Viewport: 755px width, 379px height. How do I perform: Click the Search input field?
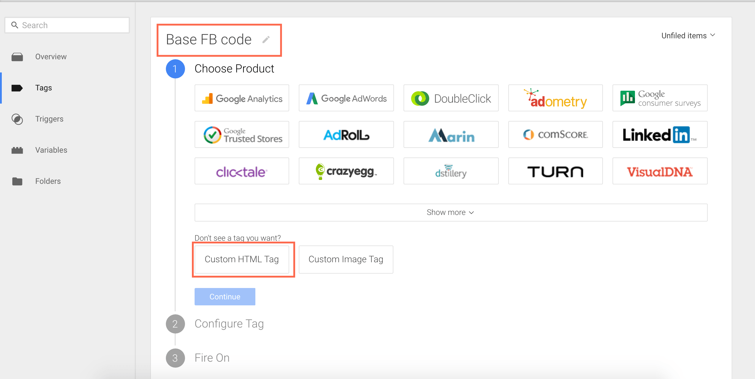tap(67, 25)
